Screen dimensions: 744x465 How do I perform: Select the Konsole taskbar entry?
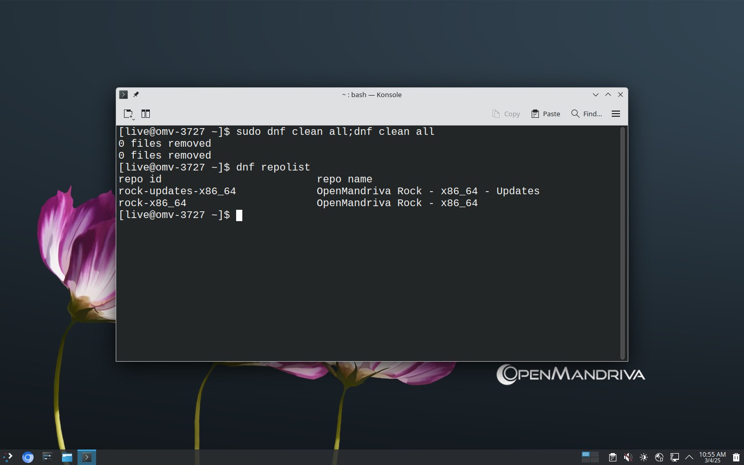87,457
